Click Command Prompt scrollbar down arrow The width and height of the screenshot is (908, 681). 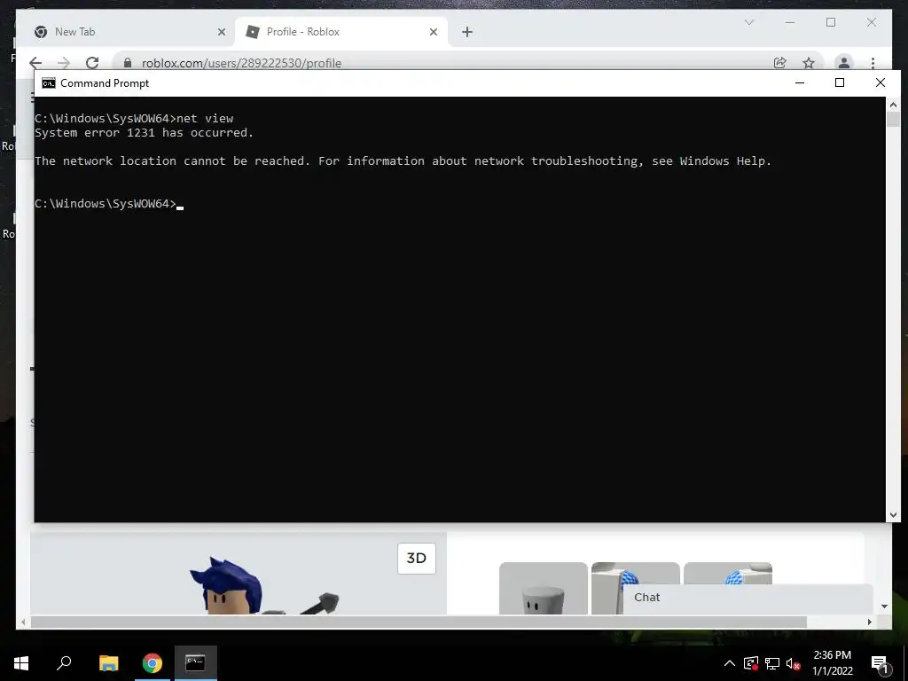(x=893, y=515)
